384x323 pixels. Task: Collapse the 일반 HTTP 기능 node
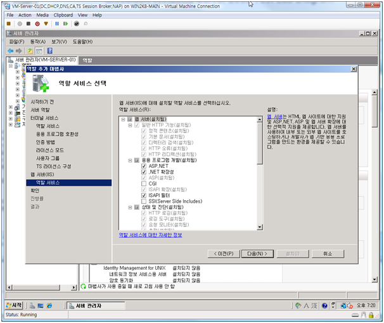pos(131,125)
